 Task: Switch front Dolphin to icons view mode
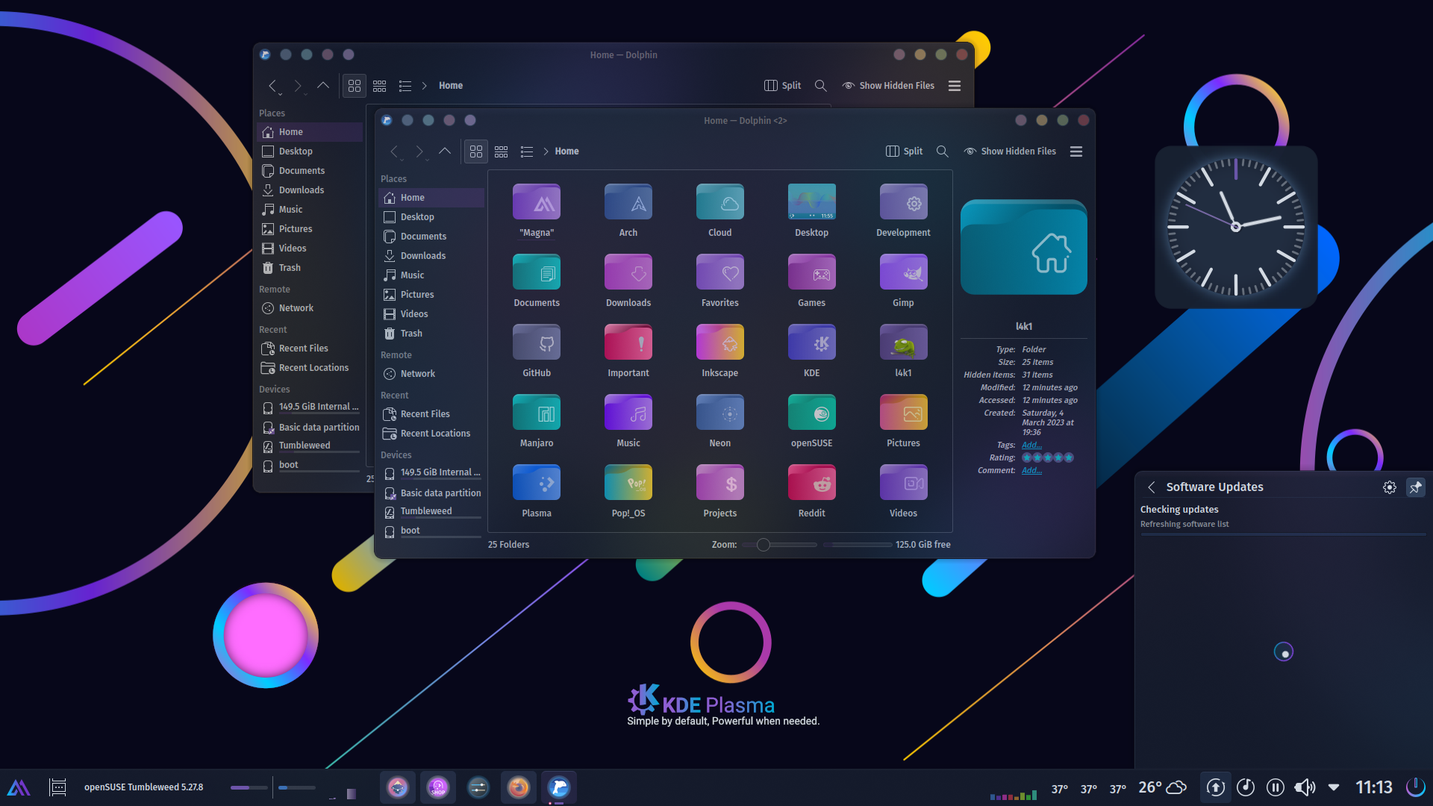click(x=476, y=151)
